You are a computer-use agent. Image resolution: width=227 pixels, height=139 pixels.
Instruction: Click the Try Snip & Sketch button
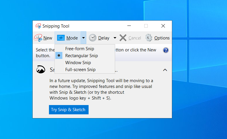(68, 110)
